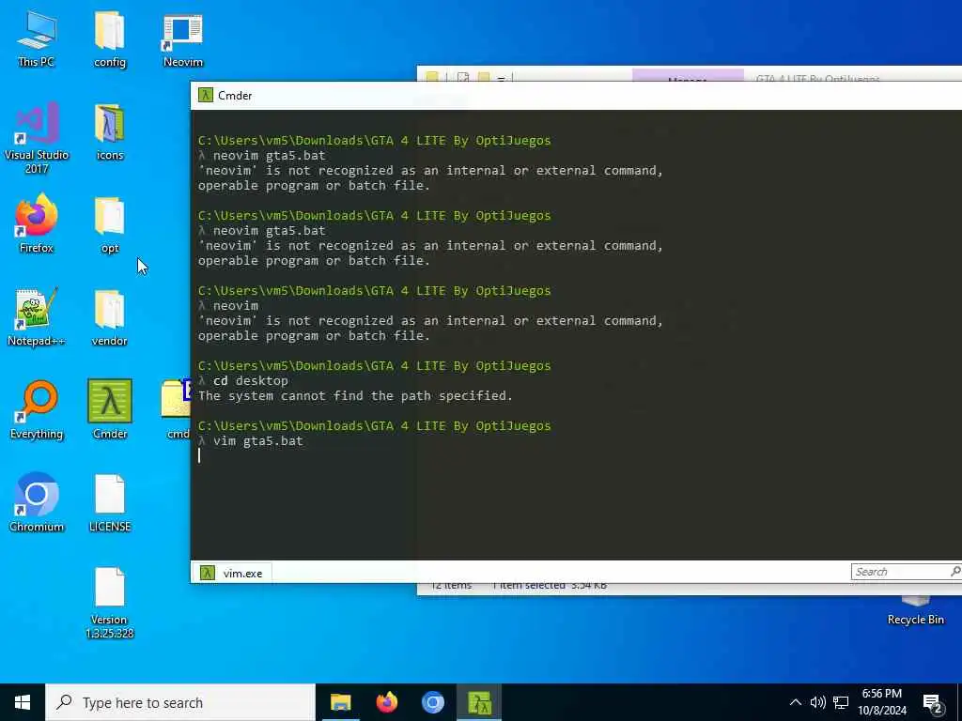The image size is (962, 721).
Task: Open This PC desktop icon
Action: tap(37, 38)
